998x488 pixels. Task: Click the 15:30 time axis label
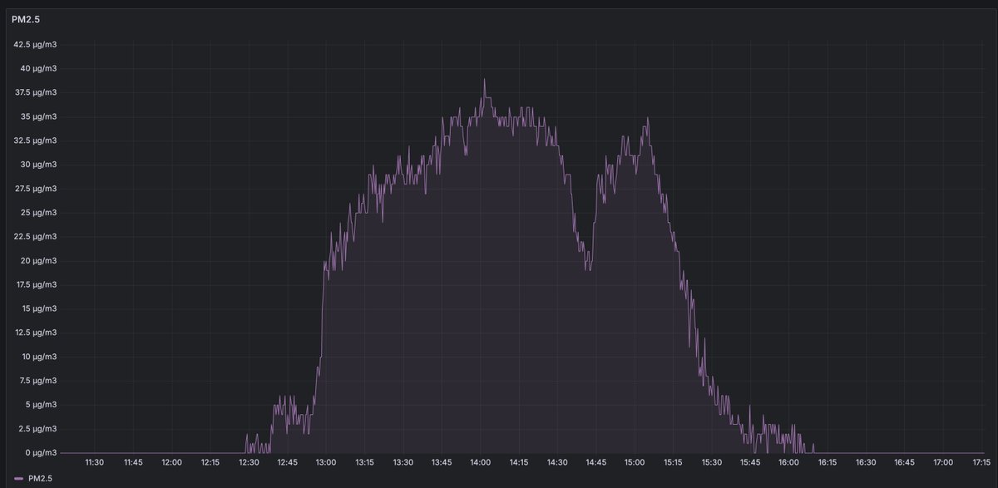(x=712, y=462)
